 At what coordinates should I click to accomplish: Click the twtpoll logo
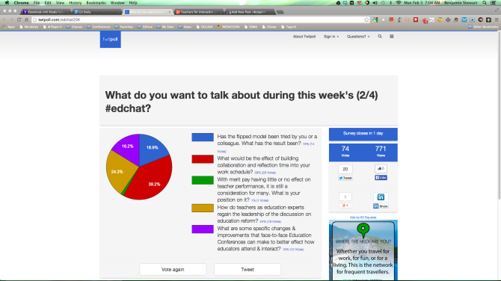coord(110,40)
